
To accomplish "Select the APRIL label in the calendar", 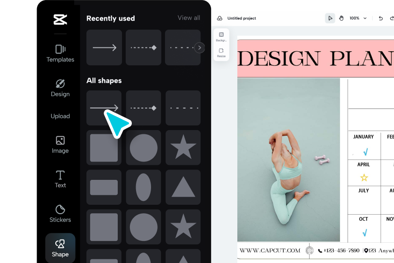I will tap(364, 164).
